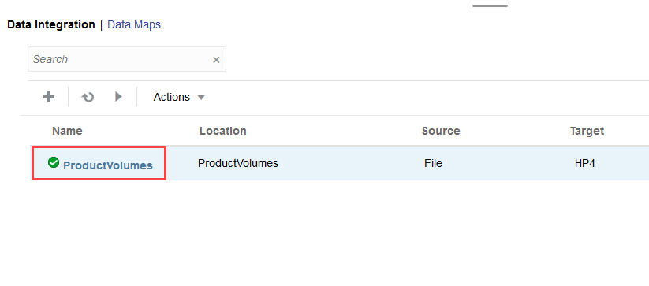The image size is (649, 286).
Task: Open the Data Maps link
Action: tap(134, 24)
